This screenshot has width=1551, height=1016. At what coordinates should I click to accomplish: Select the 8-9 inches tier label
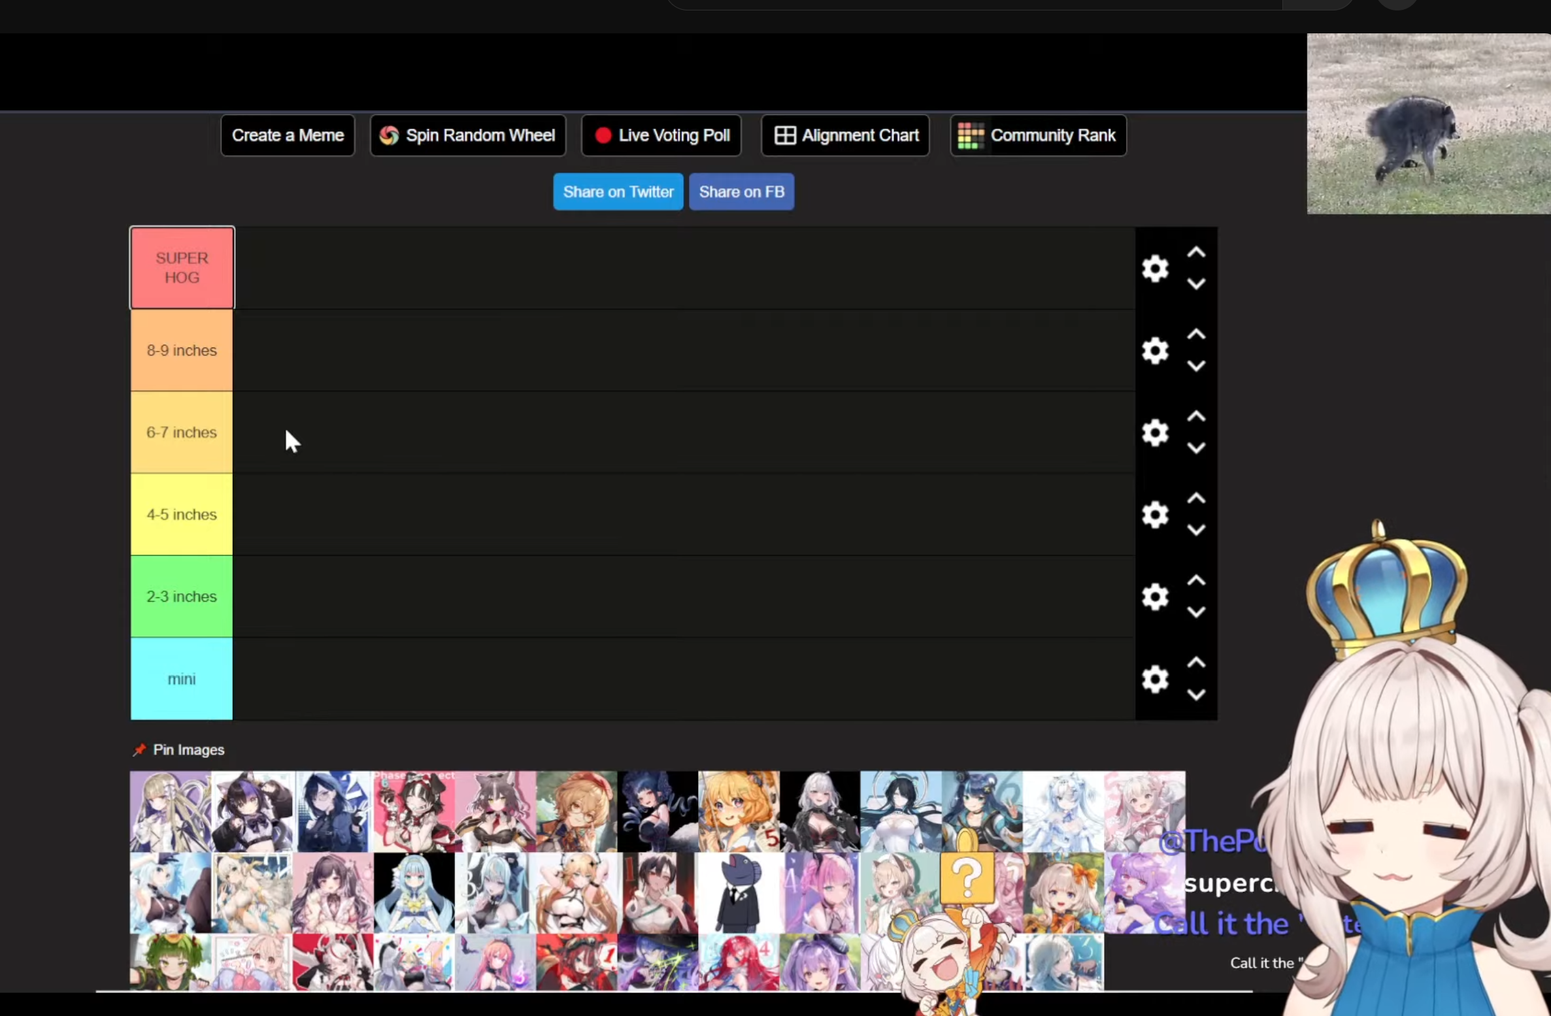coord(182,351)
